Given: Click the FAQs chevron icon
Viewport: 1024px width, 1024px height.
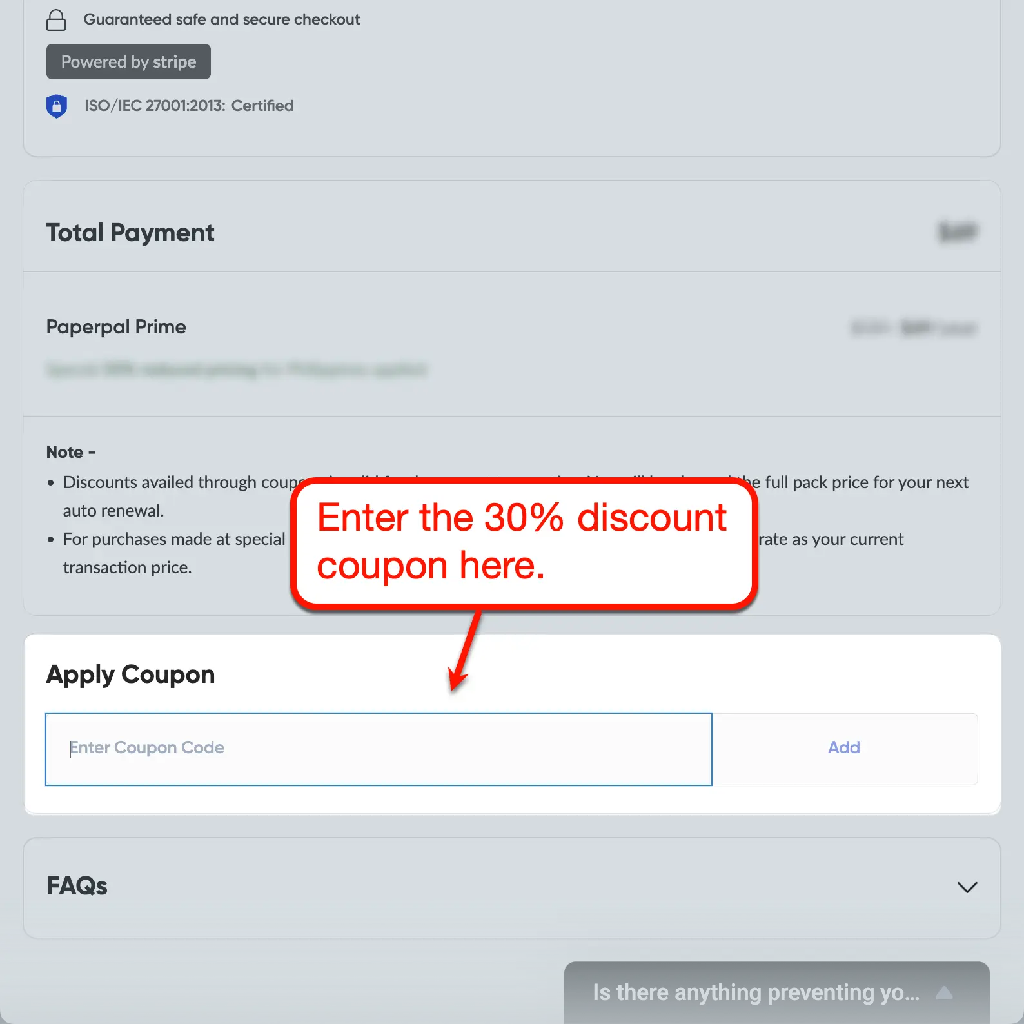Looking at the screenshot, I should (967, 887).
